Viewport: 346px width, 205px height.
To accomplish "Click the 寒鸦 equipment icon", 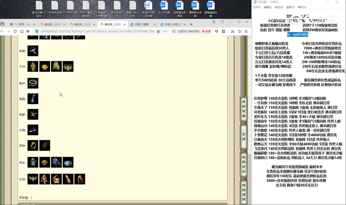I will click(x=33, y=99).
